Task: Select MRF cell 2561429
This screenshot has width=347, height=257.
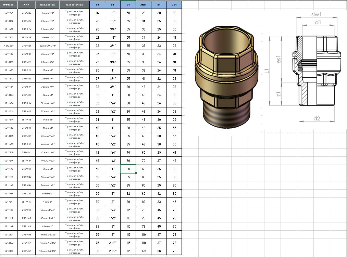Action: 27,62
